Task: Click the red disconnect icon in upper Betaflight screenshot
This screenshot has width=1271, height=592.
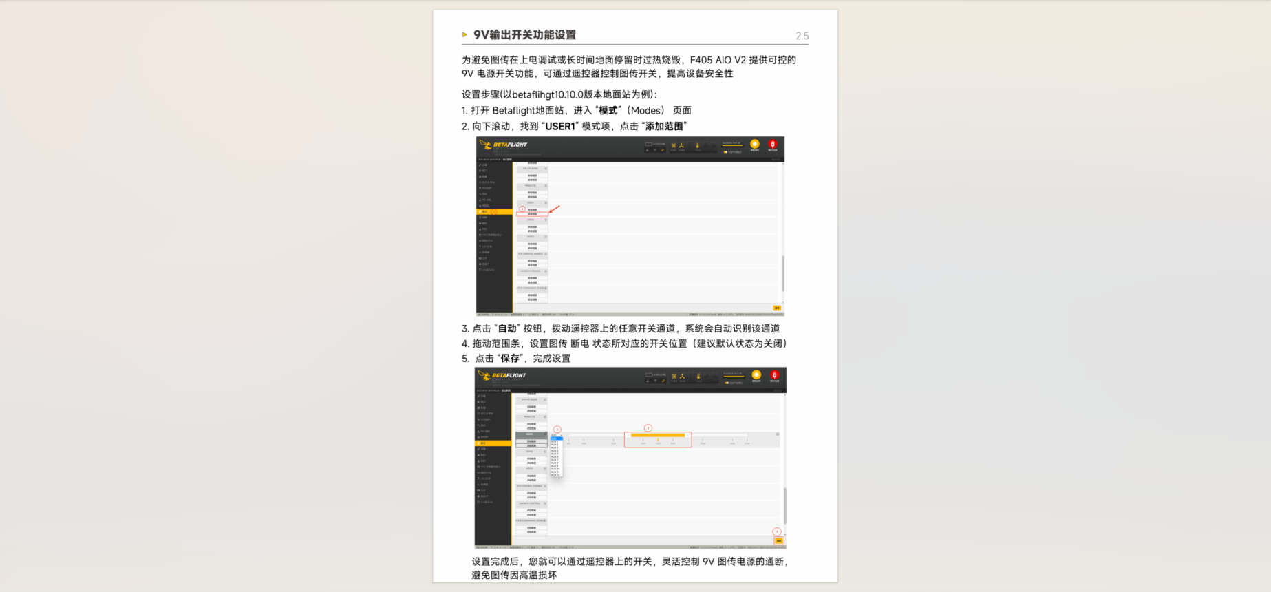Action: coord(772,144)
